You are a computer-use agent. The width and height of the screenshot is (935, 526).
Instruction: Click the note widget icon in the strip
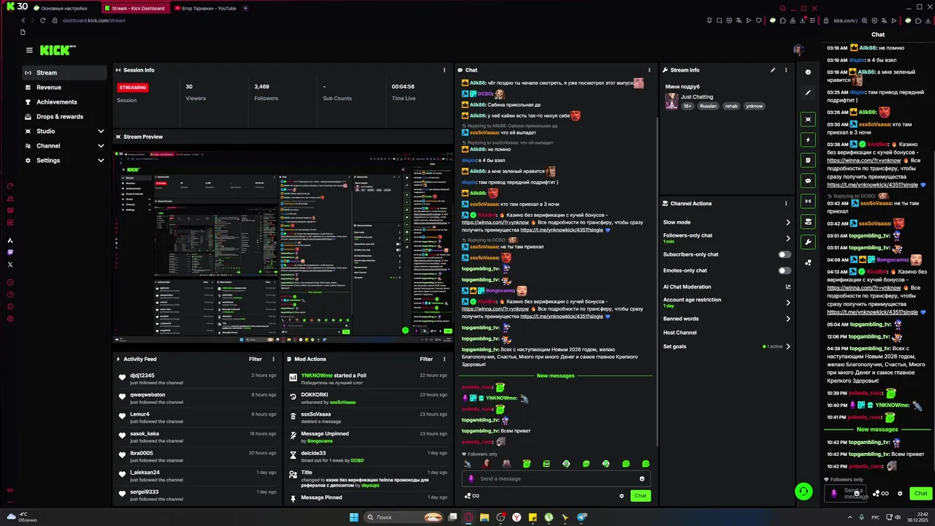coord(808,160)
